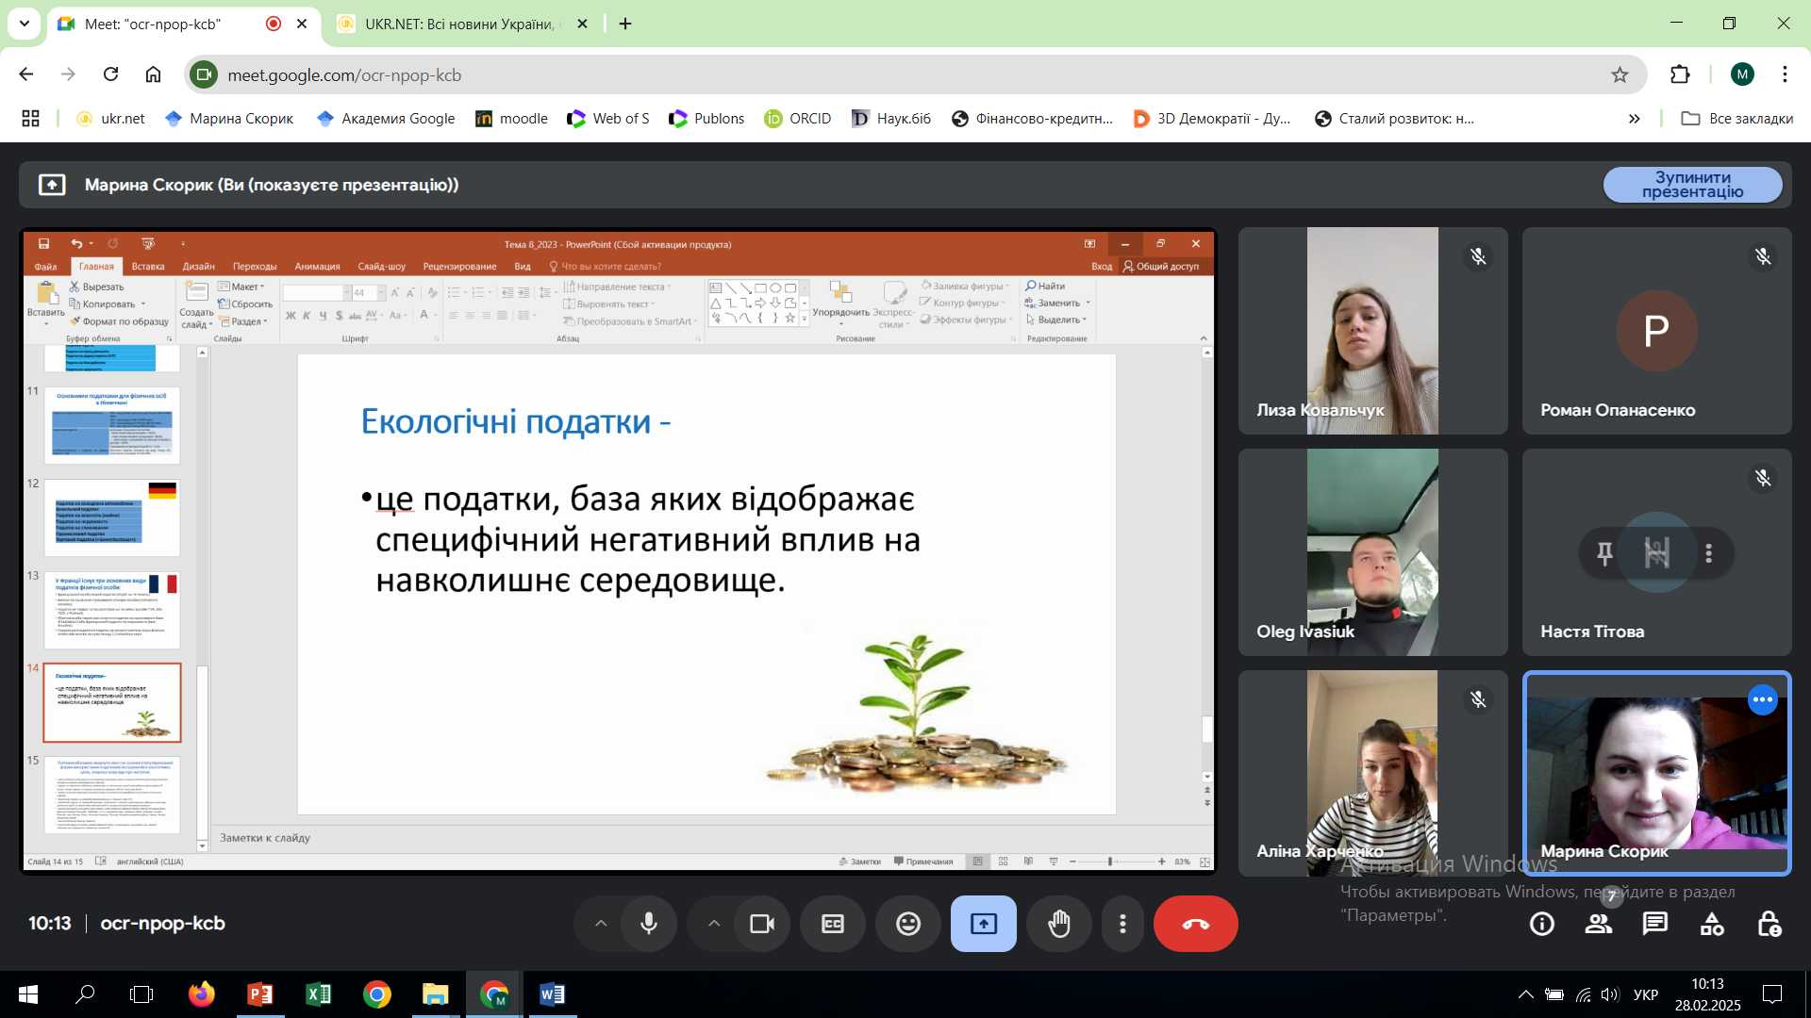Switch to normal view in status bar
This screenshot has width=1811, height=1018.
(978, 862)
